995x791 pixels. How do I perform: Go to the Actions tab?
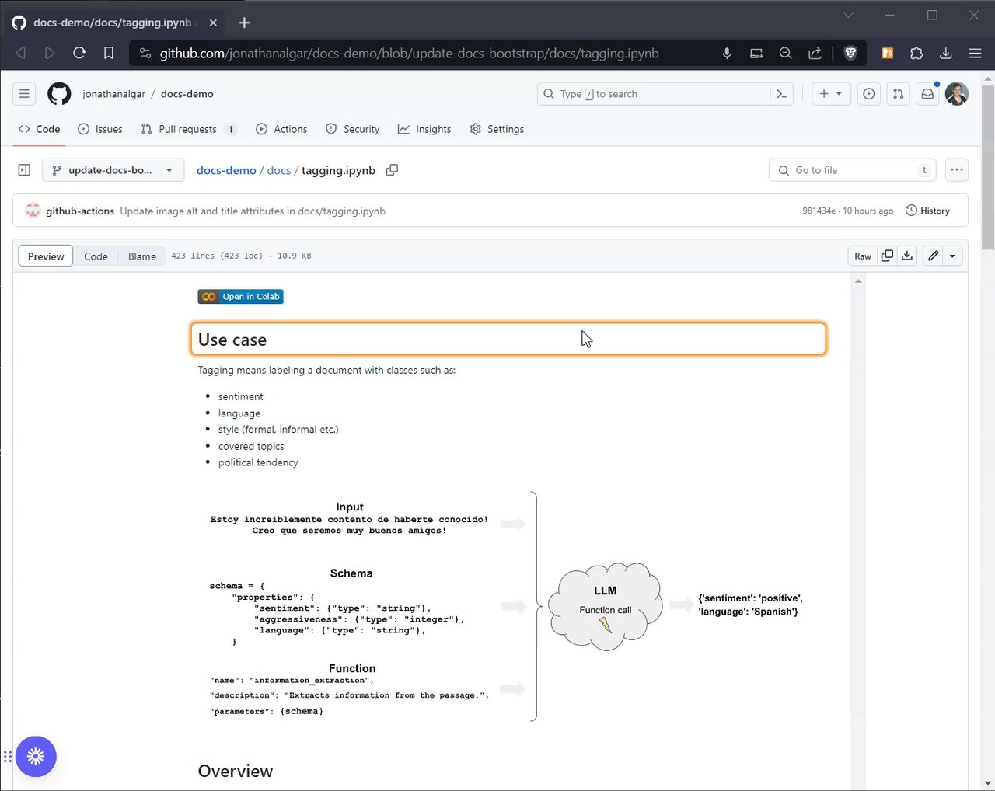point(281,129)
